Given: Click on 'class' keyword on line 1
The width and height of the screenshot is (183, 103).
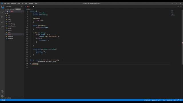Looking at the screenshot, I should point(32,11).
